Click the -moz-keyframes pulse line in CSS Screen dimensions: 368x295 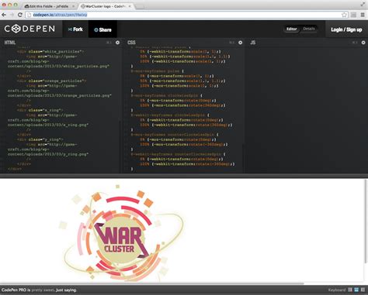click(x=158, y=71)
